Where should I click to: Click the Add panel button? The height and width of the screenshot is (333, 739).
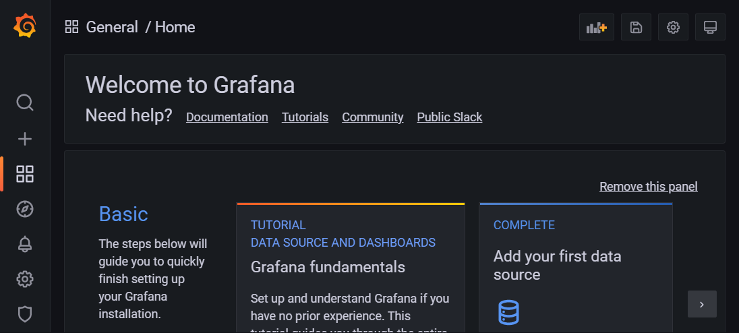click(596, 27)
